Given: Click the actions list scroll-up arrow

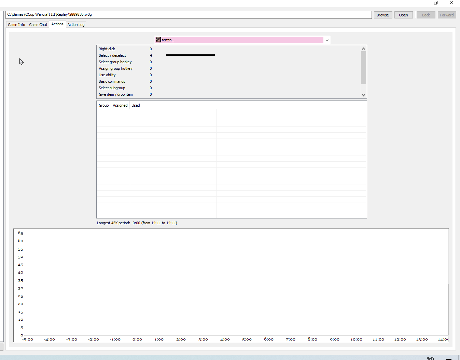Looking at the screenshot, I should 363,49.
